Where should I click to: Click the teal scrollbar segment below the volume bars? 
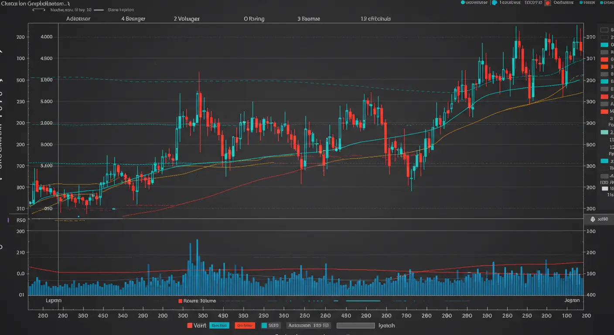point(363,301)
